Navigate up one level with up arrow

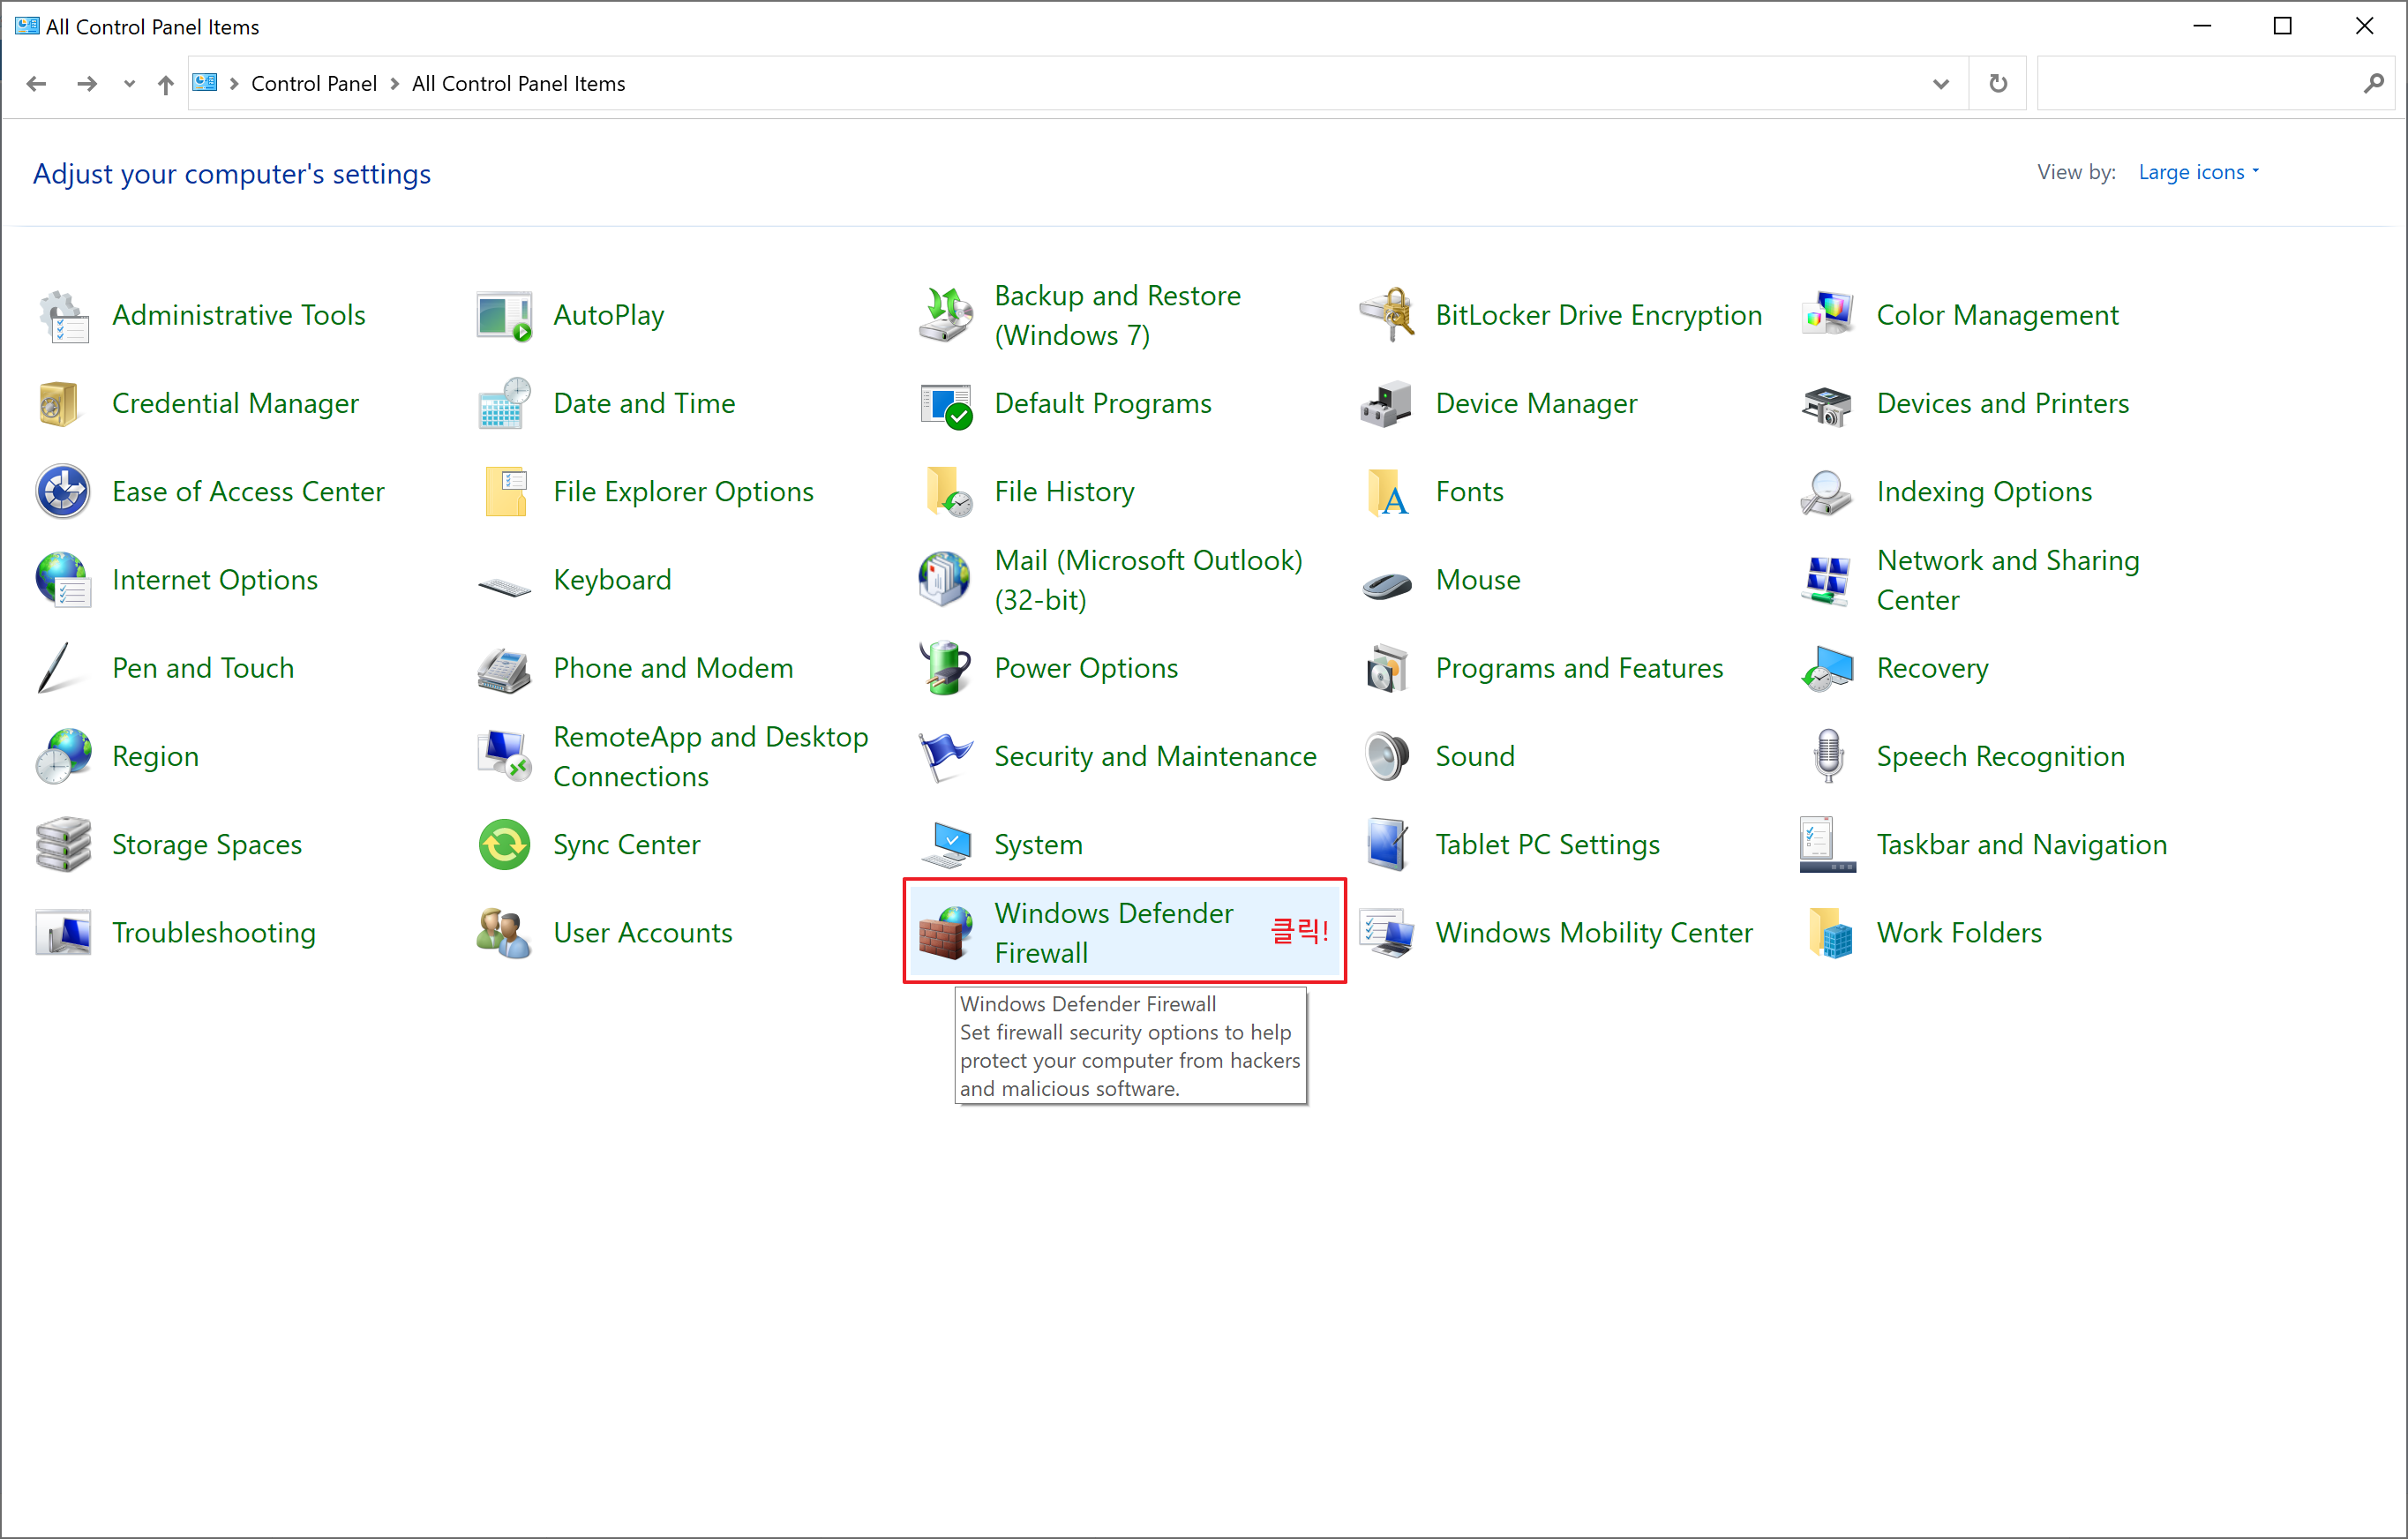pyautogui.click(x=166, y=84)
